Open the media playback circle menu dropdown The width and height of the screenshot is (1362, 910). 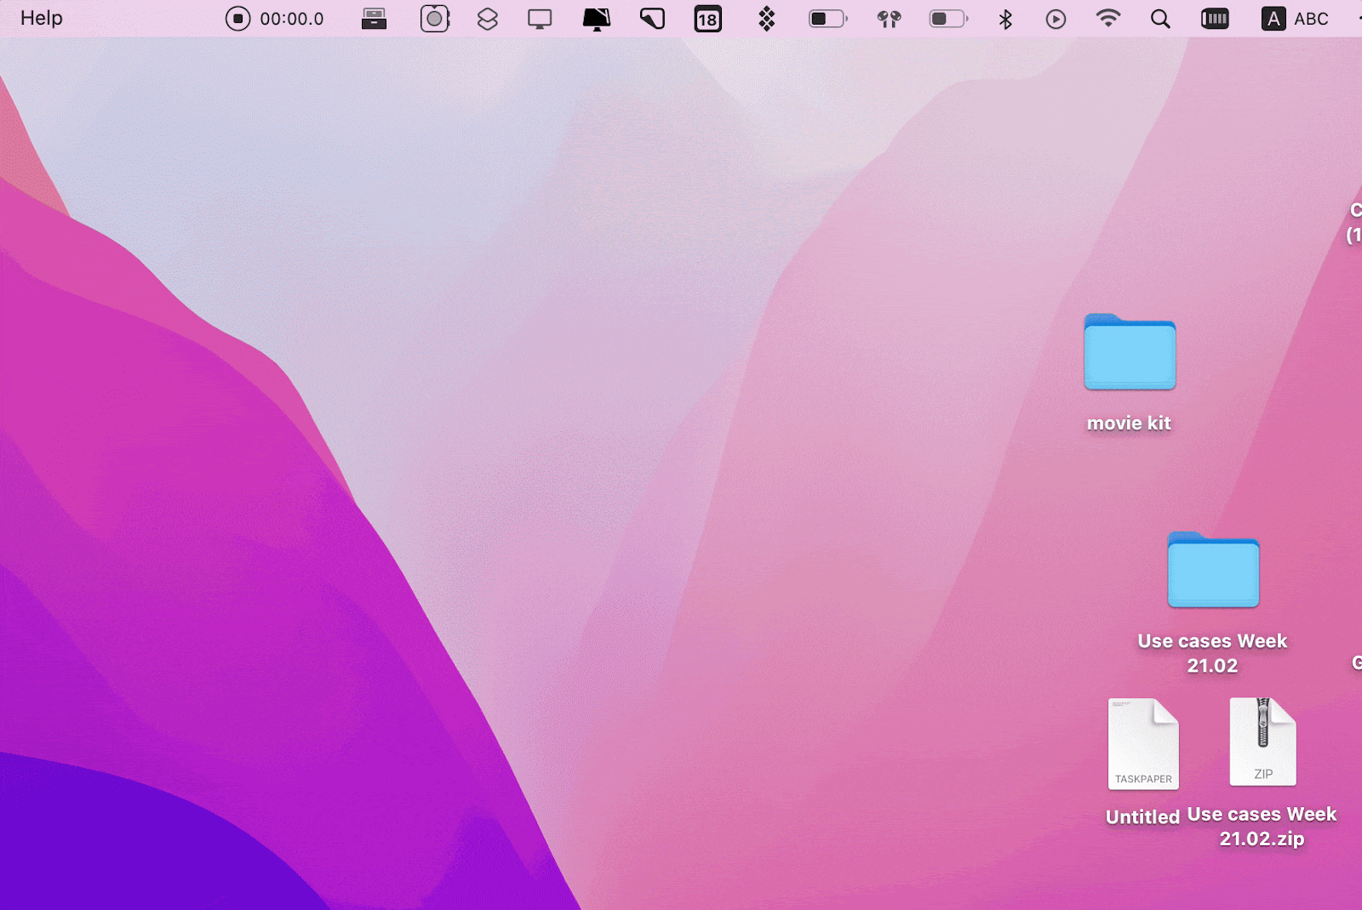[x=1055, y=18]
